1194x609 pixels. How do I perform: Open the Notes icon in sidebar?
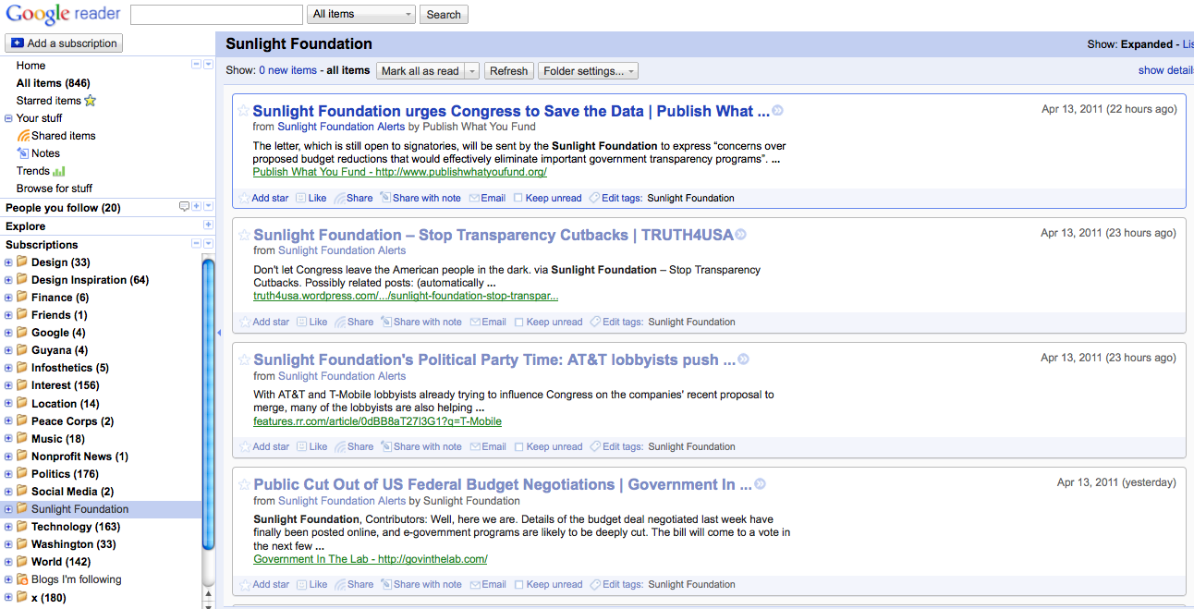pos(24,153)
